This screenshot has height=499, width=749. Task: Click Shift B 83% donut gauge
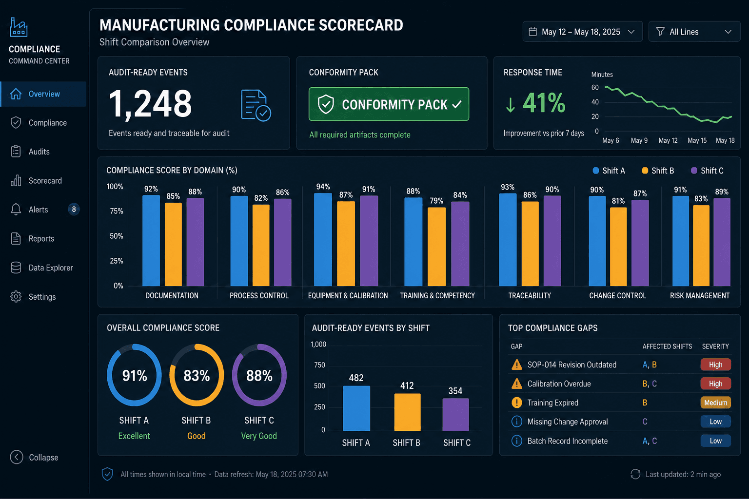click(197, 375)
